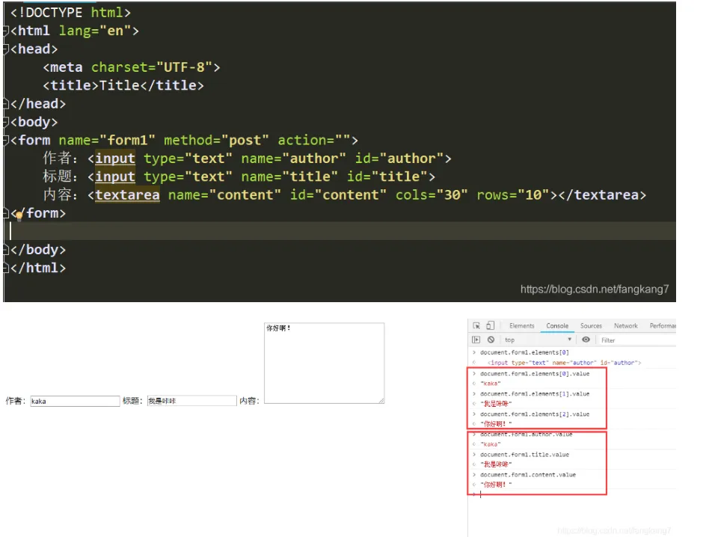
Task: Click console entry document.form1.elements[0].value
Action: (x=535, y=374)
